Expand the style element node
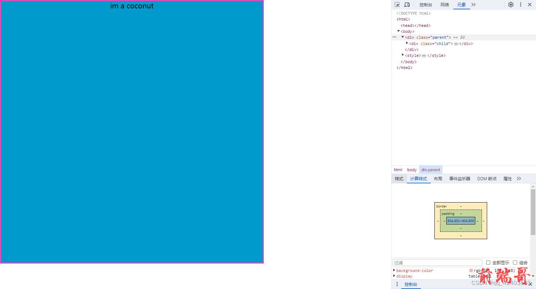The height and width of the screenshot is (289, 536). 403,55
